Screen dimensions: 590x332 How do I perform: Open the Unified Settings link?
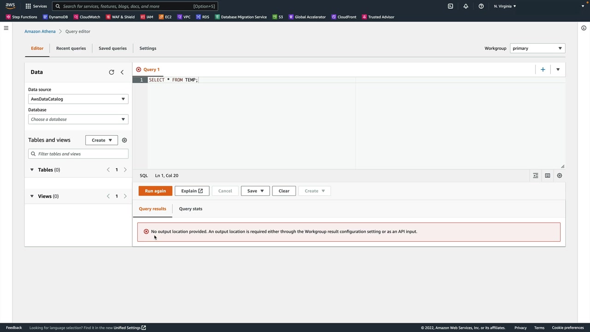[130, 328]
